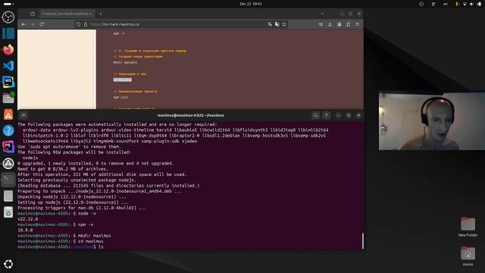Click the highlighted cd maximus code on webpage
Viewport: 485px width, 273px height.
tap(122, 80)
